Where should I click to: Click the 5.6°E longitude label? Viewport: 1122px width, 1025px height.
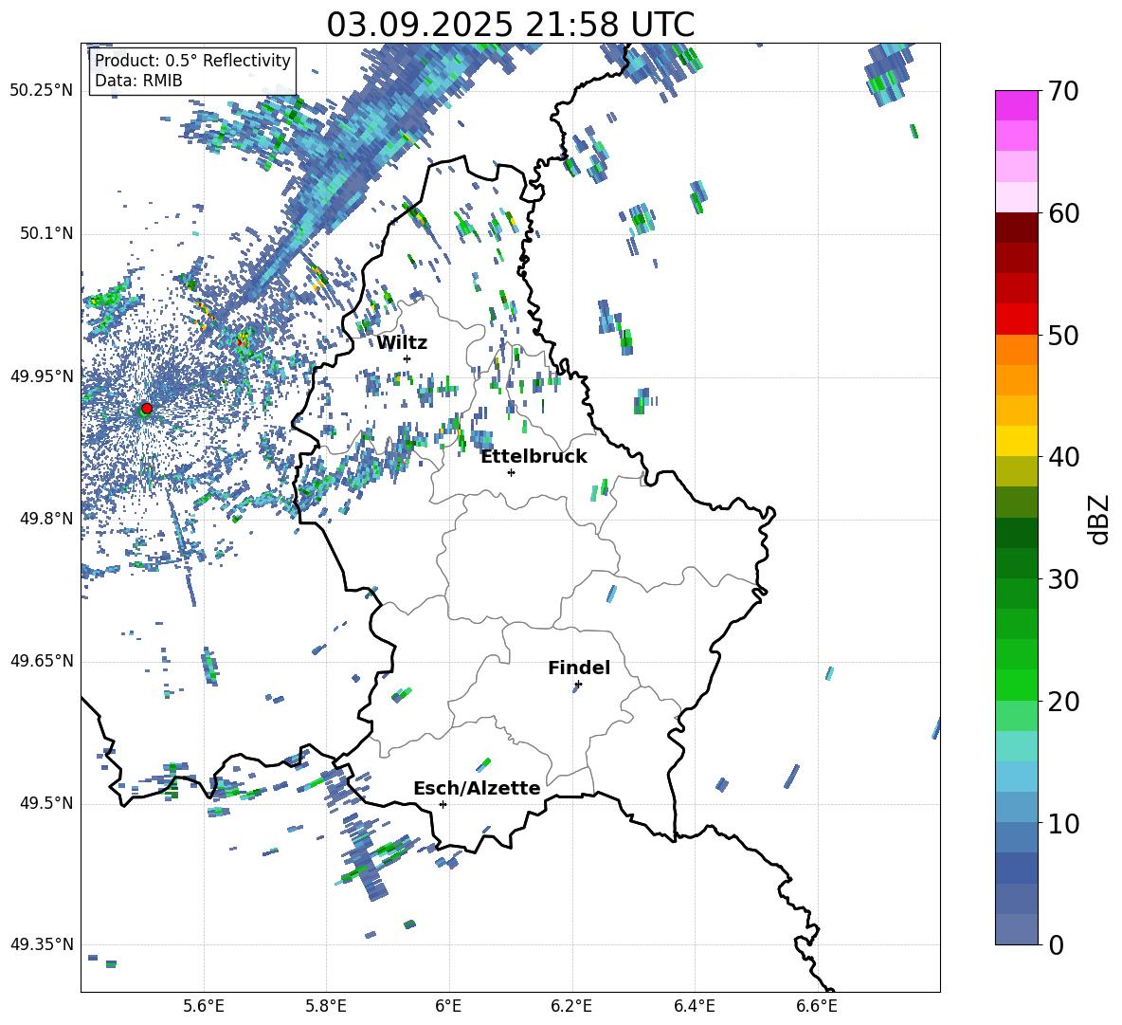pyautogui.click(x=204, y=1006)
